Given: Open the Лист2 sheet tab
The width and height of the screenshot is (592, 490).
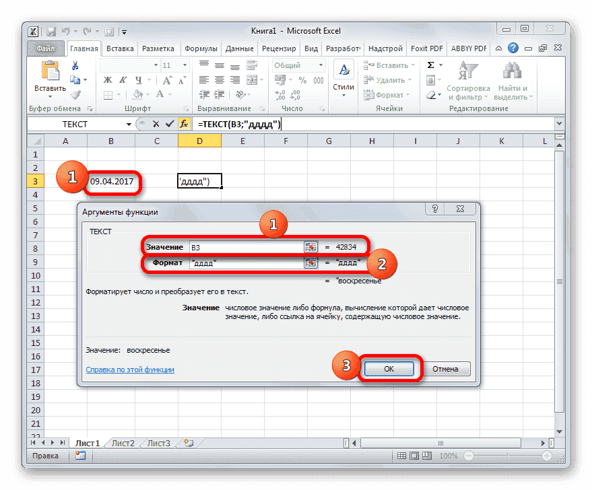Looking at the screenshot, I should [122, 443].
